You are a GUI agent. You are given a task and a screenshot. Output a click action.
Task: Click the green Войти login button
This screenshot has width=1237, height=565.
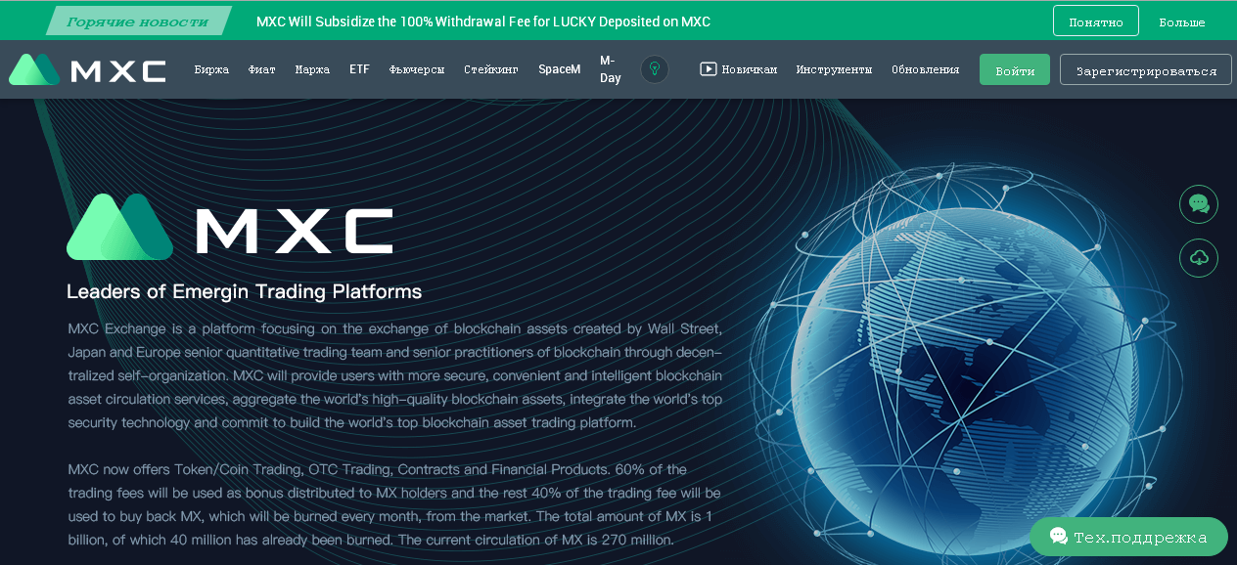[x=1015, y=69]
